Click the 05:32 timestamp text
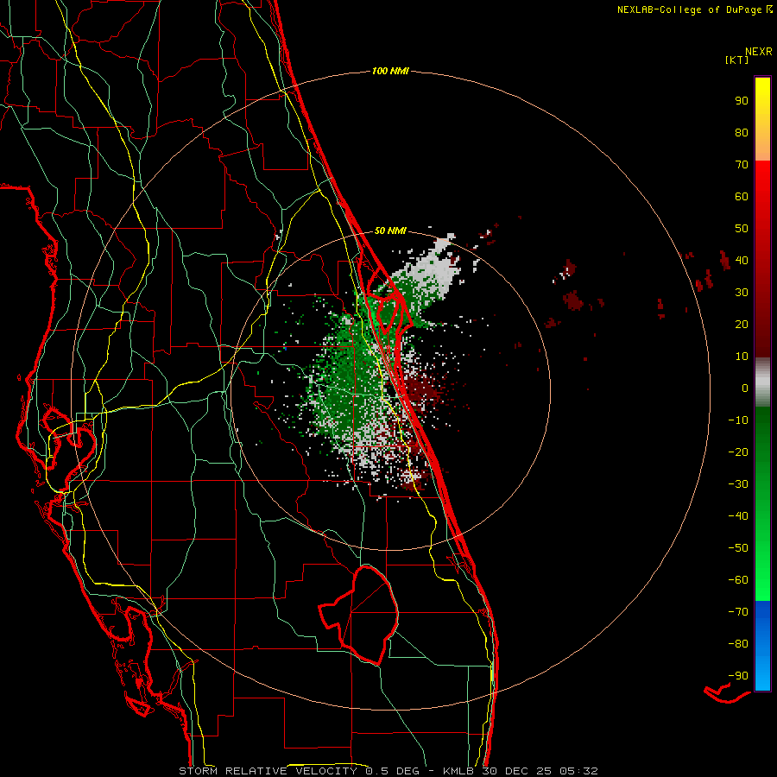Image resolution: width=777 pixels, height=777 pixels. tap(578, 771)
